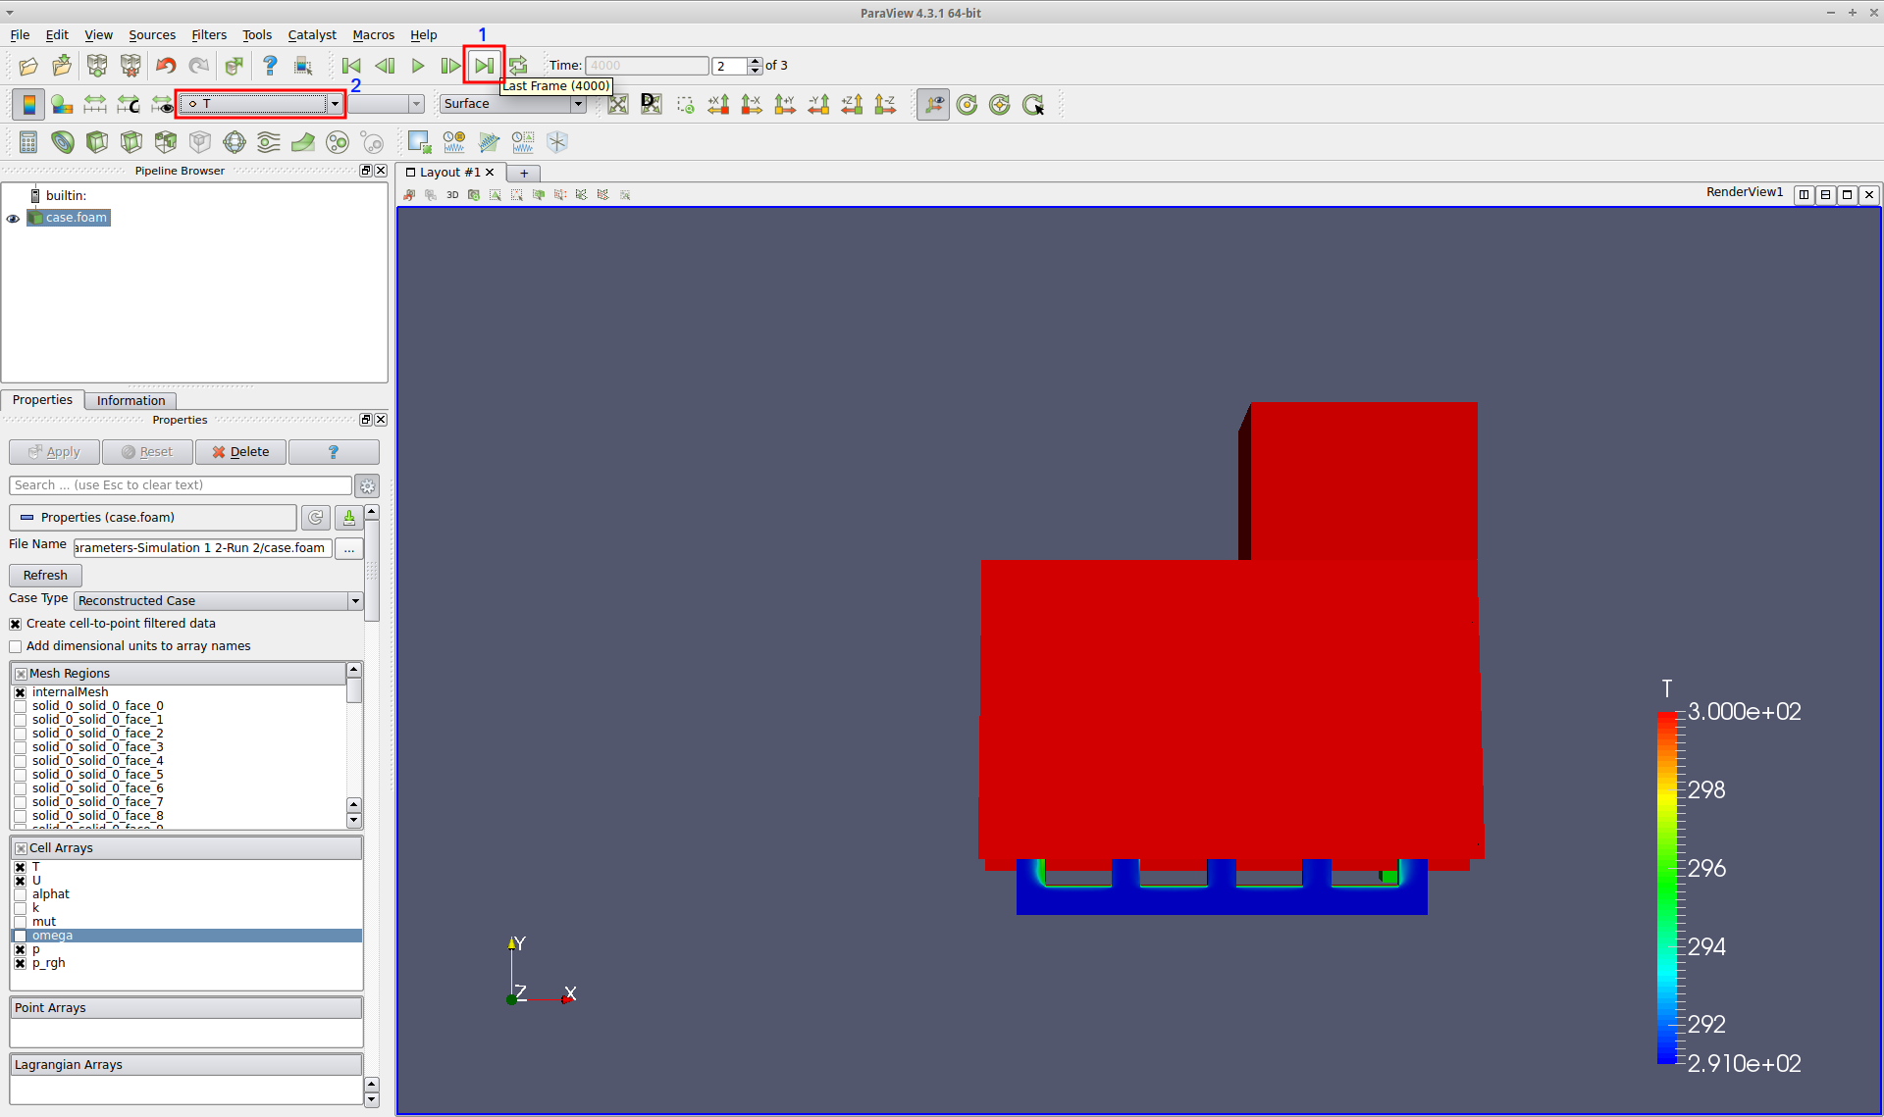Open the coloring array dropdown showing T
Screen dimensions: 1884x1117
tap(261, 104)
